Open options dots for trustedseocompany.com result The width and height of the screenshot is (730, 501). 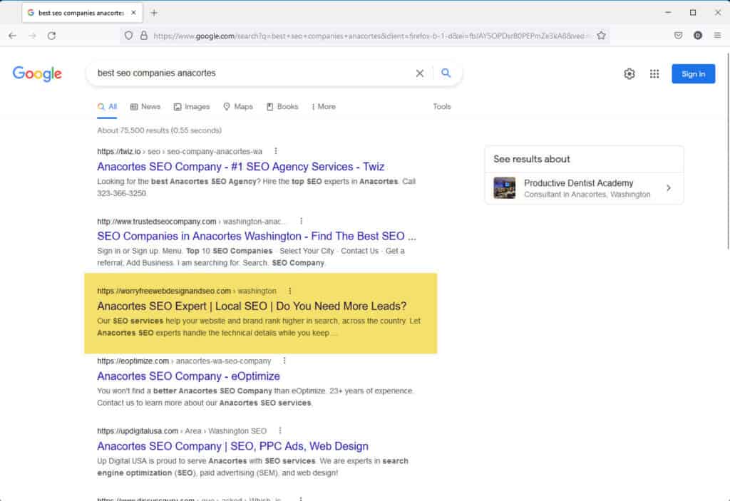[x=302, y=221]
